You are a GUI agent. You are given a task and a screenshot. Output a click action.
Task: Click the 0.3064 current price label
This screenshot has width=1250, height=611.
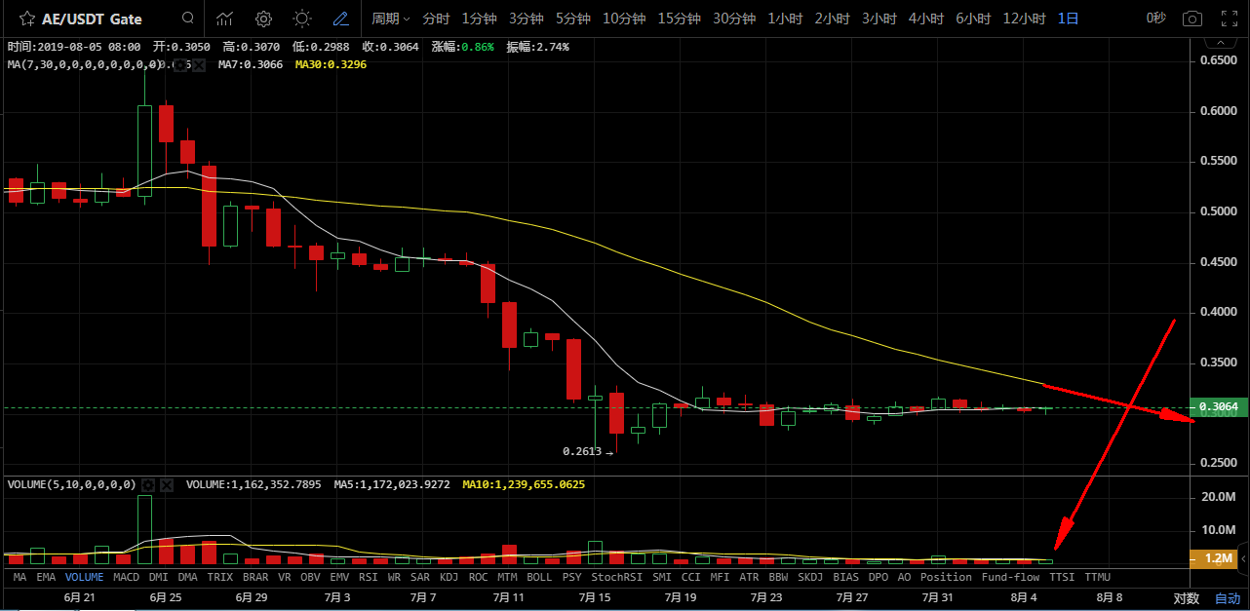1221,407
